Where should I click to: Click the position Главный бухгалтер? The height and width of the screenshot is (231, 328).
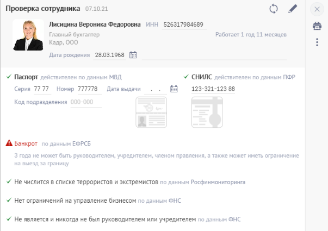75,35
